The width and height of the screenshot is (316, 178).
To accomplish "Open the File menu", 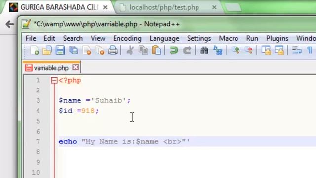I will click(31, 38).
